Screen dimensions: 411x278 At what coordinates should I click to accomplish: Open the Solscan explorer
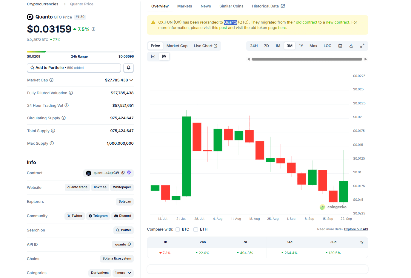pyautogui.click(x=125, y=201)
